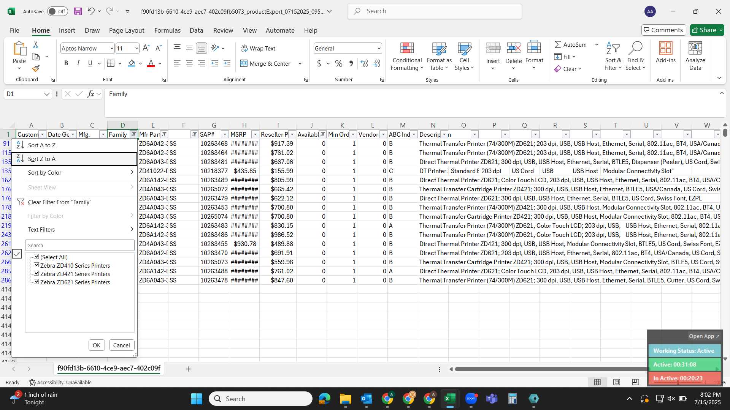730x410 pixels.
Task: Click the Decrease Font Size icon
Action: 159,48
